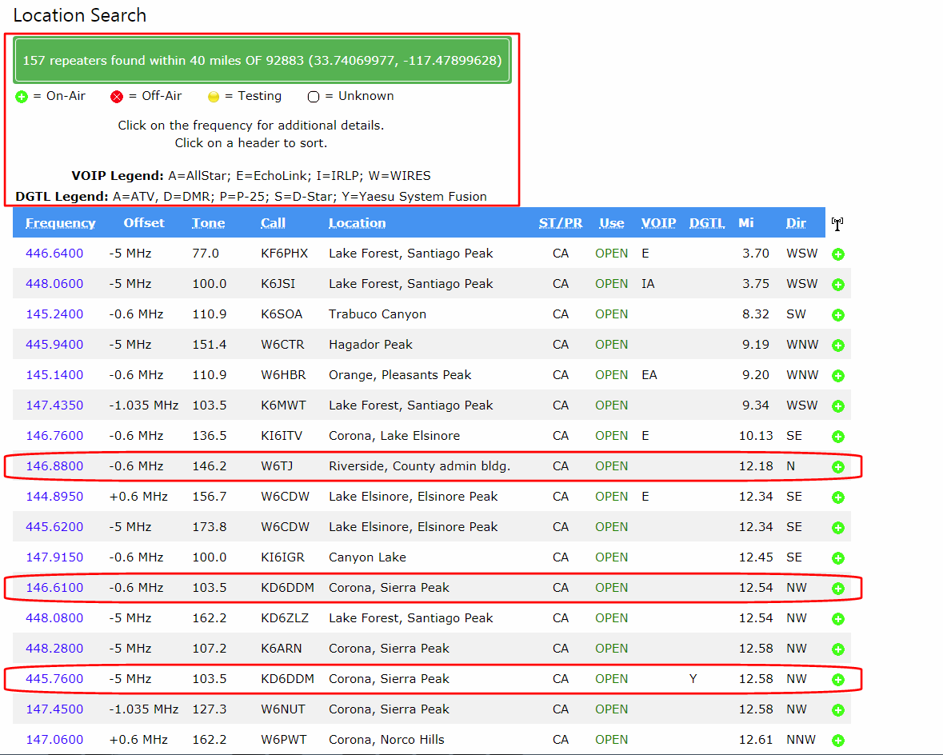
Task: Click the antenna icon in table header
Action: tap(837, 224)
